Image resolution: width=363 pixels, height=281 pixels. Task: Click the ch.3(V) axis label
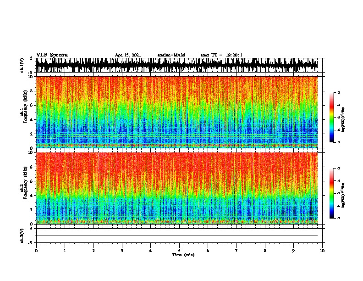[x=22, y=236]
